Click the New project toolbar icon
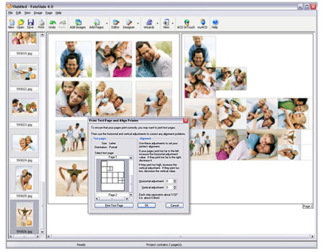322x252 pixels. (x=11, y=23)
